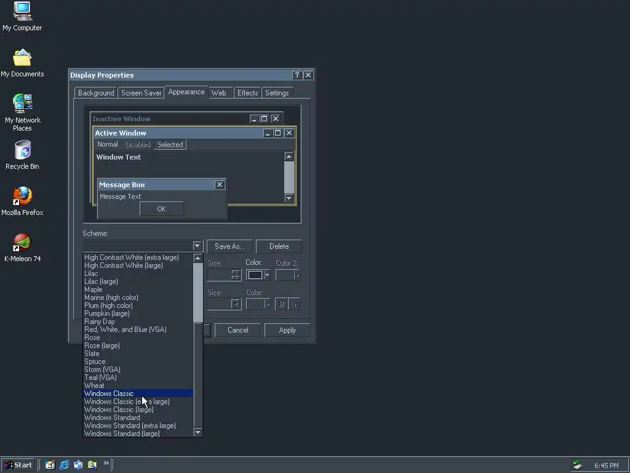This screenshot has width=630, height=473.
Task: Select the Maple scheme
Action: click(x=138, y=289)
